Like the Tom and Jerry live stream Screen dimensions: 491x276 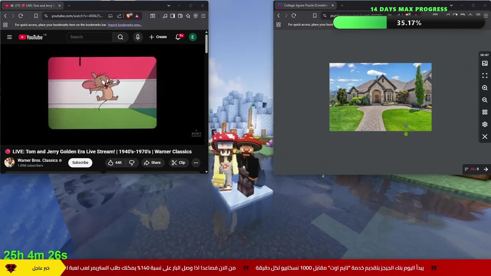(x=115, y=163)
